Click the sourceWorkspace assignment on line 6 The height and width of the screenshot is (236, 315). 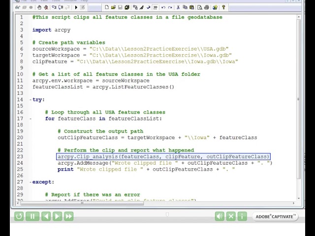coord(130,49)
